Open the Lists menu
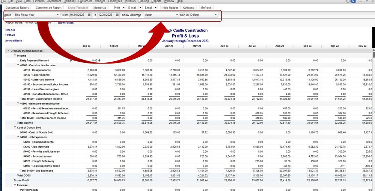Image resolution: width=375 pixels, height=191 pixels. point(27,1)
